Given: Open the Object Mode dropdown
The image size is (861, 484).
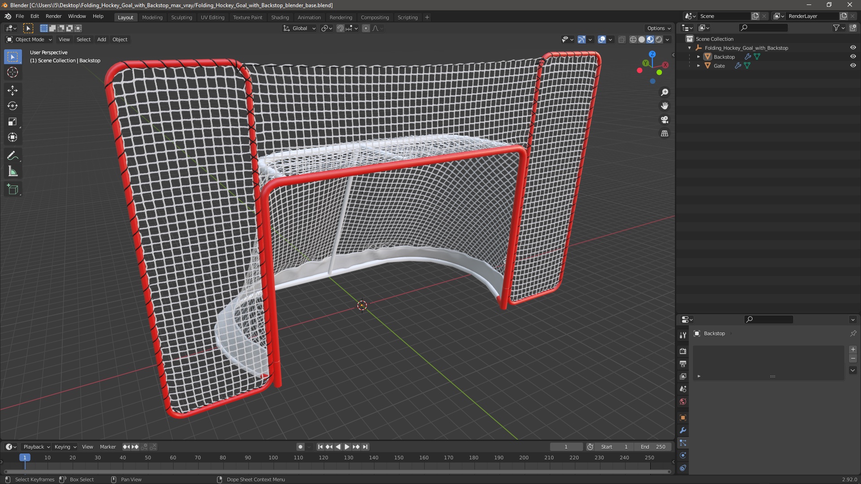Looking at the screenshot, I should click(x=29, y=39).
